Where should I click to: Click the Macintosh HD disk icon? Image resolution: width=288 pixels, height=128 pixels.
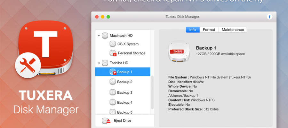point(105,36)
